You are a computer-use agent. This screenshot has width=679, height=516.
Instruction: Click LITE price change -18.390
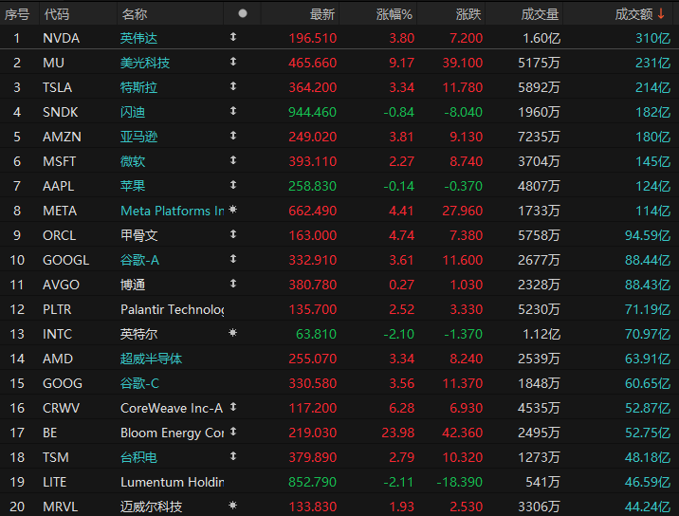click(x=459, y=482)
